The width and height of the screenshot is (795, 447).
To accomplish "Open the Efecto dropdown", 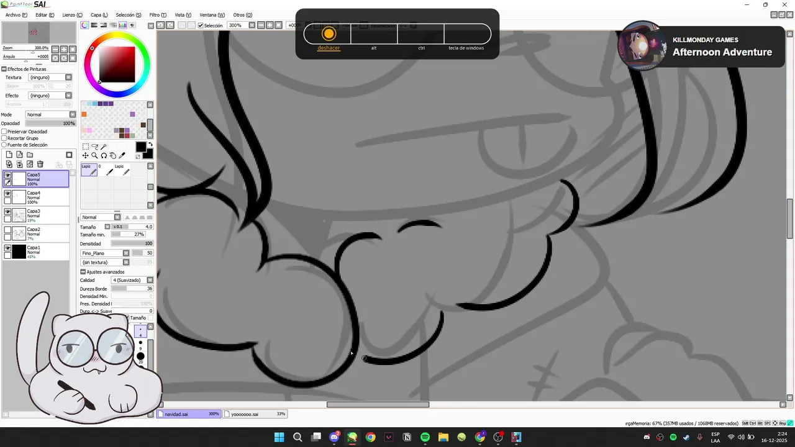I will pyautogui.click(x=51, y=96).
